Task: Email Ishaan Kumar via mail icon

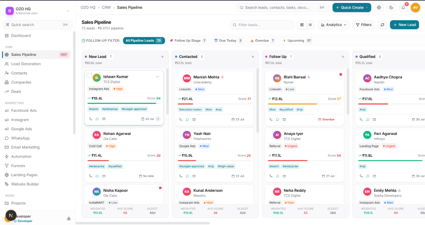Action: (x=104, y=119)
